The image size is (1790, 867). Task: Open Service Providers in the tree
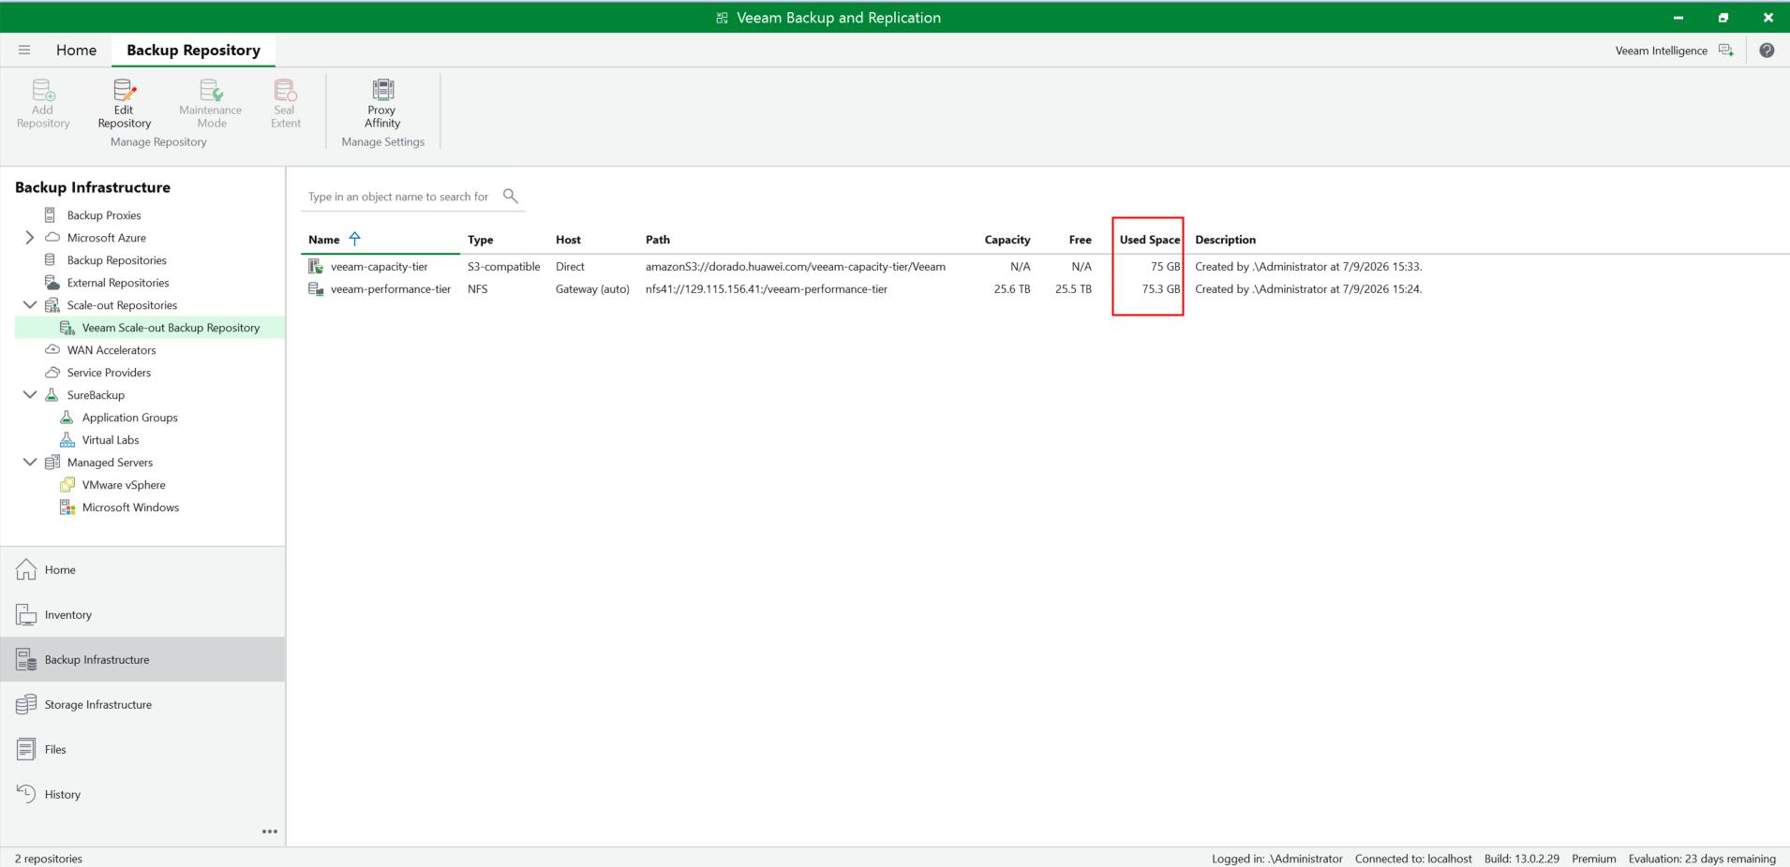tap(109, 373)
